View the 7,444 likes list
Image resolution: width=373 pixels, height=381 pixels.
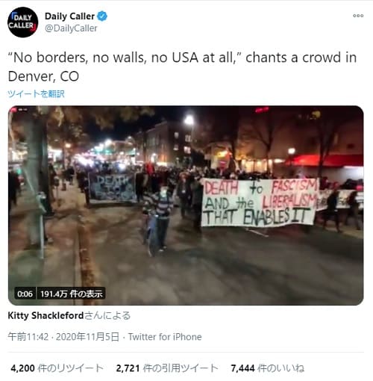(268, 368)
